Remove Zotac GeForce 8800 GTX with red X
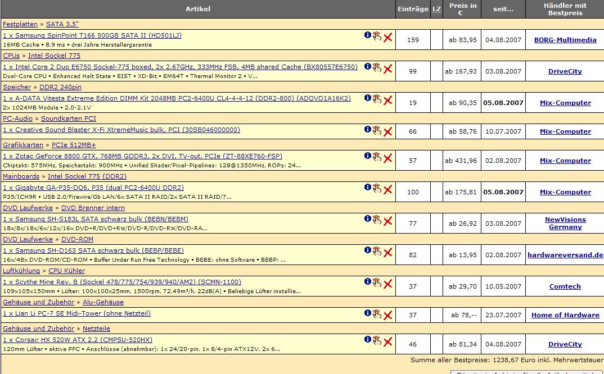604x374 pixels. point(388,158)
